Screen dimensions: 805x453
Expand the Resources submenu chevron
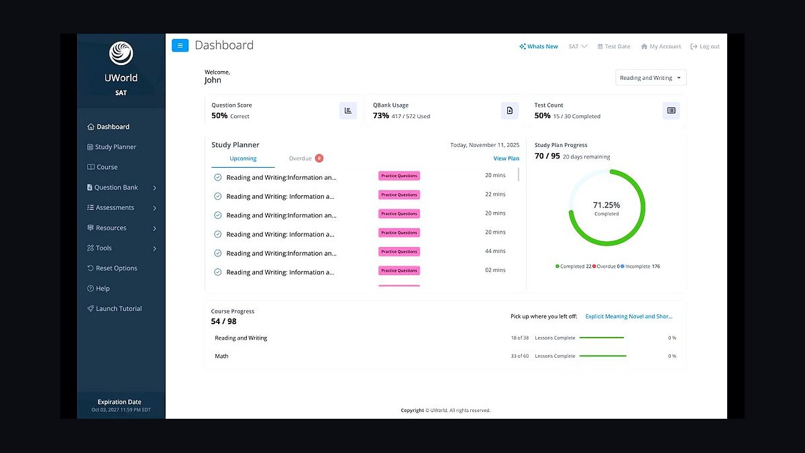pos(155,228)
